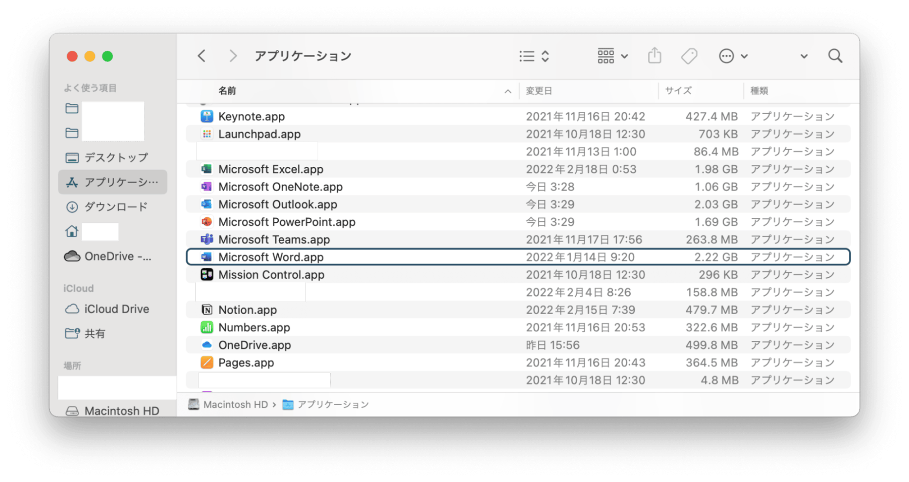Go back with the left chevron button
909x482 pixels.
coord(201,55)
